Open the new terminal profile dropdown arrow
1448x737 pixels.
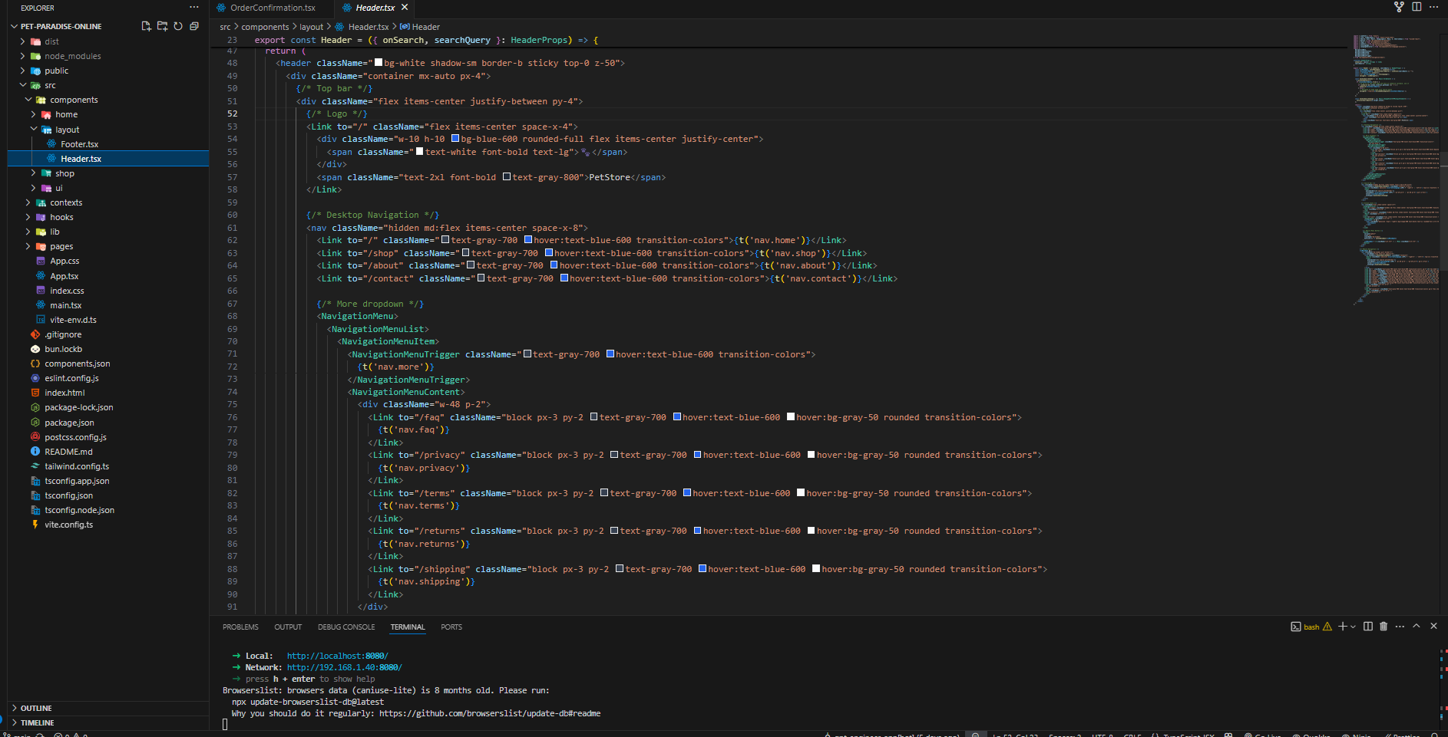[x=1353, y=627]
